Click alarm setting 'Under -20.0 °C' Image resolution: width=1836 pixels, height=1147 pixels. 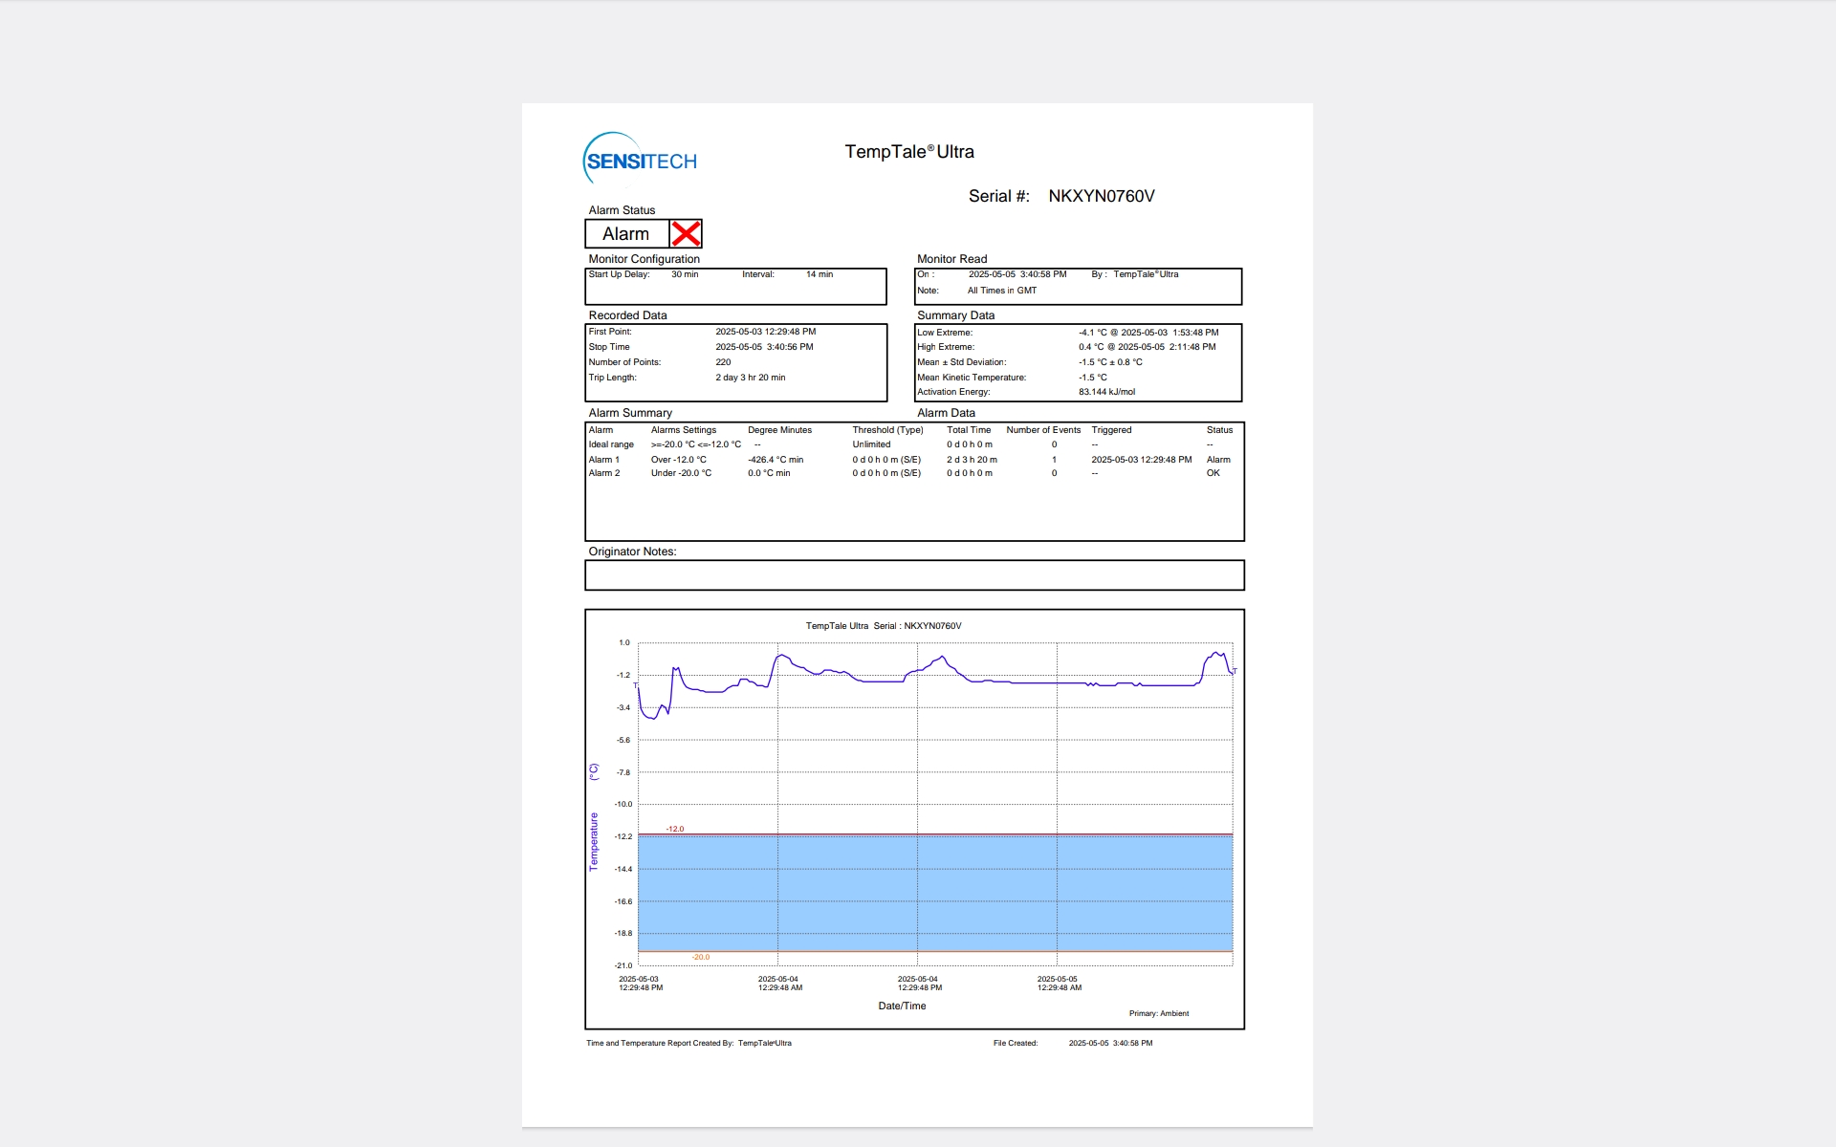pos(681,473)
